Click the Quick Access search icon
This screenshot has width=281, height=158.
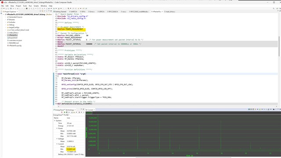pos(274,8)
